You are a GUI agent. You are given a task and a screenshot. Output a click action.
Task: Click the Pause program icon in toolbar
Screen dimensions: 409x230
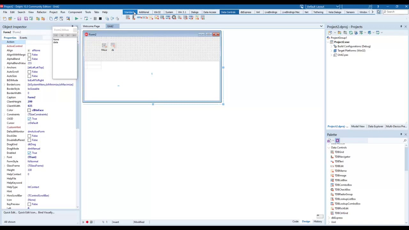(95, 19)
